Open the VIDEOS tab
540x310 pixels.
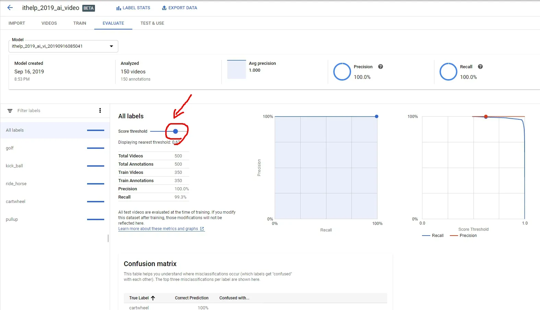click(49, 23)
